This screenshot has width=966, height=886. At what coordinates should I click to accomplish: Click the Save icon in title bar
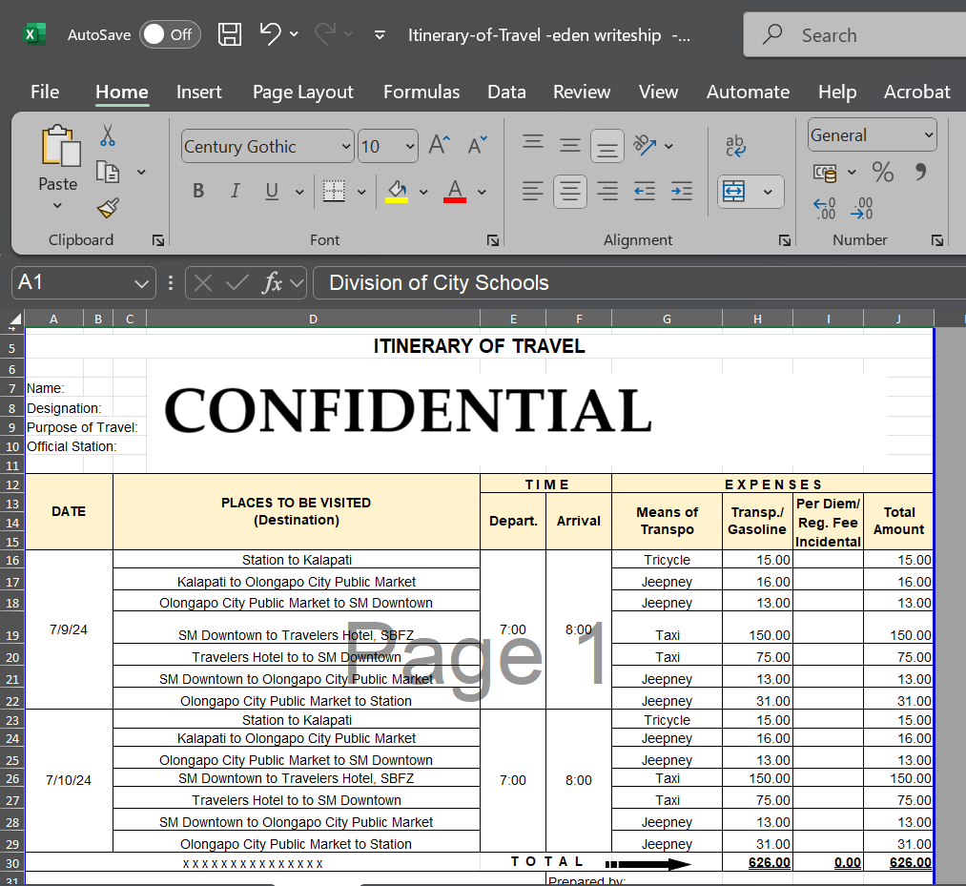coord(230,35)
